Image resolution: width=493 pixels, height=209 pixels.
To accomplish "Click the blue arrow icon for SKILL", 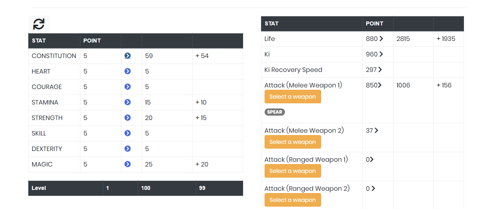I will tap(127, 133).
